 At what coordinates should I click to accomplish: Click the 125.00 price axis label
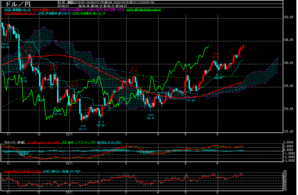(288, 132)
